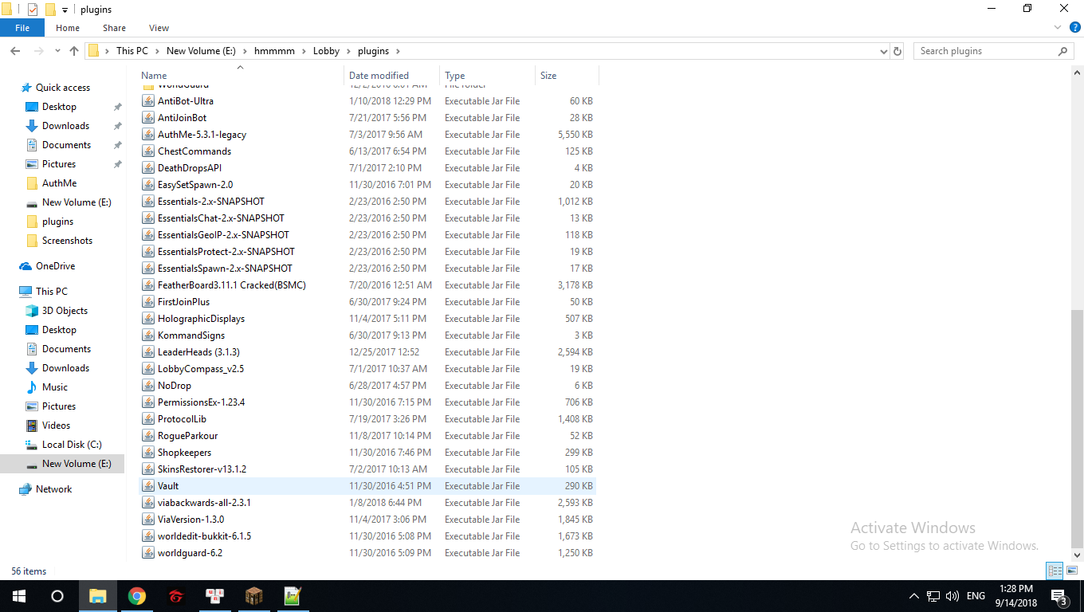
Task: Open the AntiBot-Ultra jar file icon
Action: (148, 101)
